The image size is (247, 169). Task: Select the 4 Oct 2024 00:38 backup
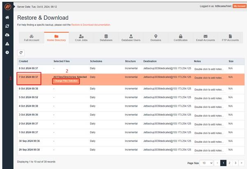point(131,106)
